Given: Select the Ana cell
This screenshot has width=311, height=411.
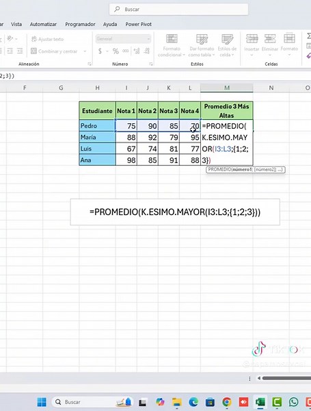Looking at the screenshot, I should [x=97, y=160].
